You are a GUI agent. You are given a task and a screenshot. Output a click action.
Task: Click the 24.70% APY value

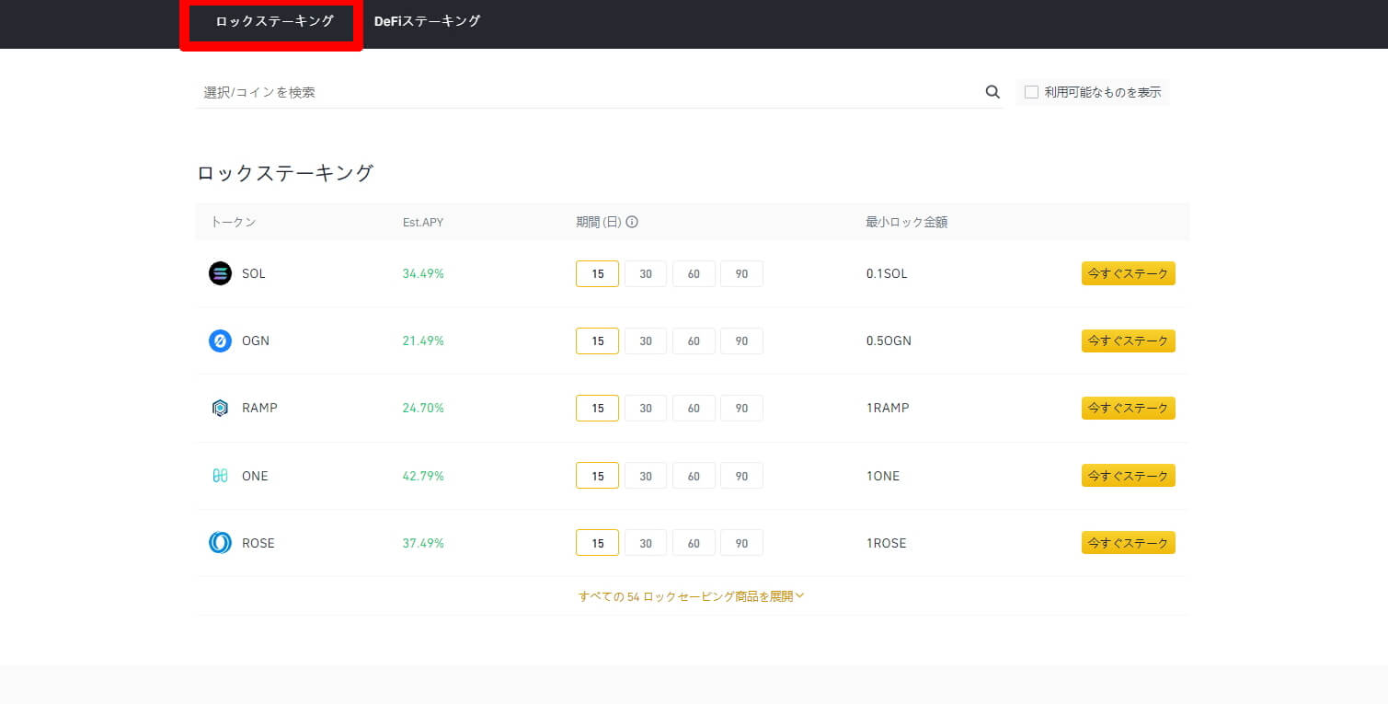423,408
